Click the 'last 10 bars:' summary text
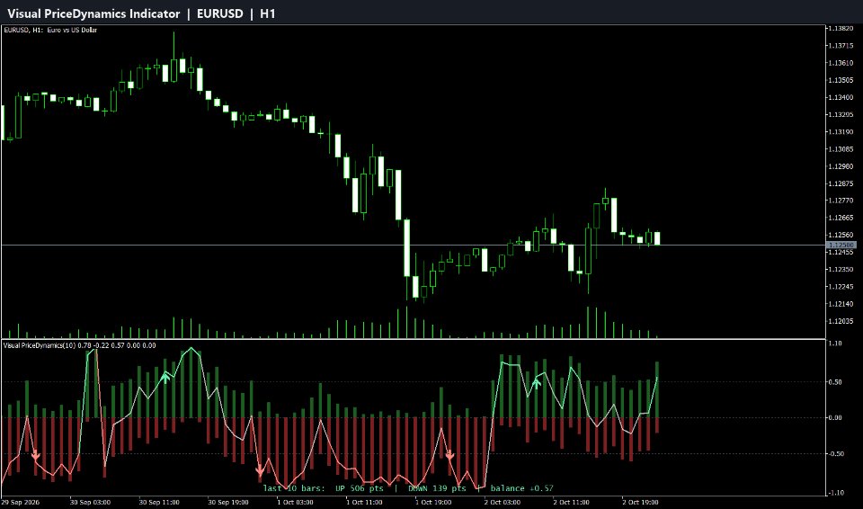The image size is (863, 509). click(x=293, y=488)
